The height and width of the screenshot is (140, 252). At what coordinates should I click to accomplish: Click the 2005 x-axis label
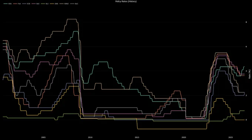[x=43, y=137]
